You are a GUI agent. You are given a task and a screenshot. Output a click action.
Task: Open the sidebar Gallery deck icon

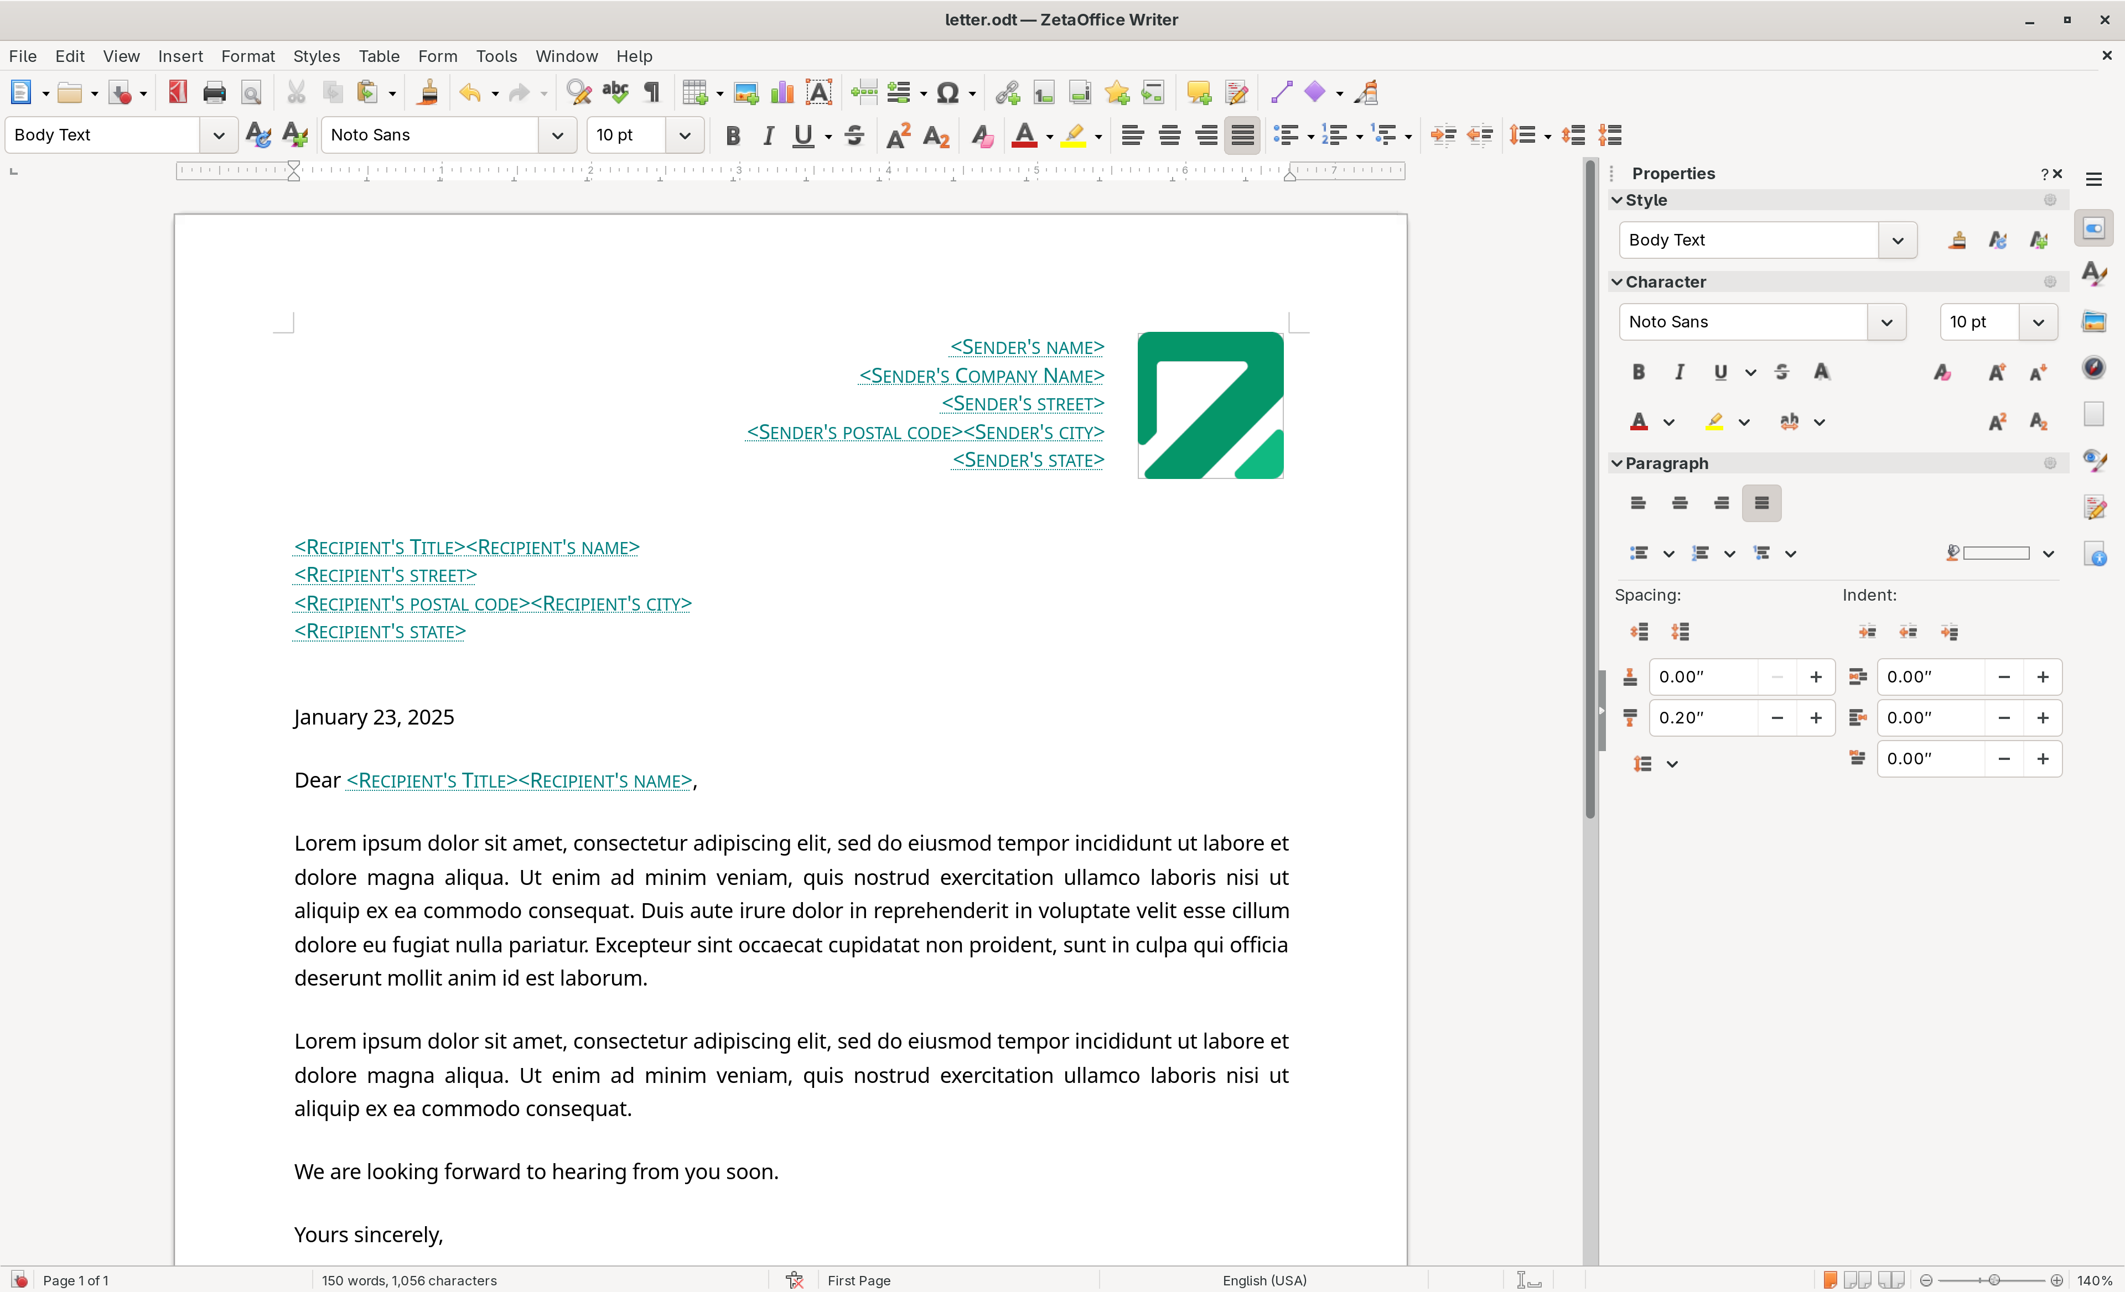2093,321
